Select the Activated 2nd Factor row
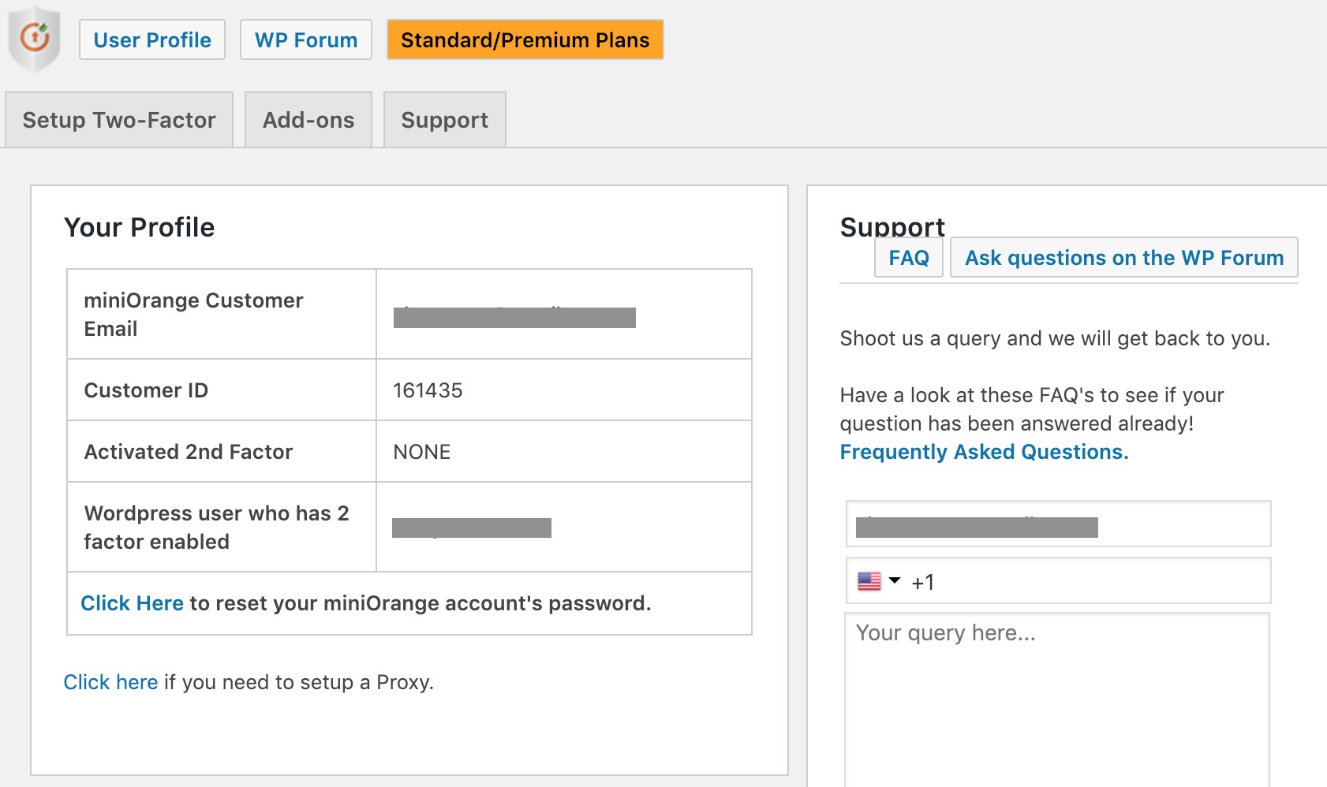The image size is (1327, 787). pos(409,451)
